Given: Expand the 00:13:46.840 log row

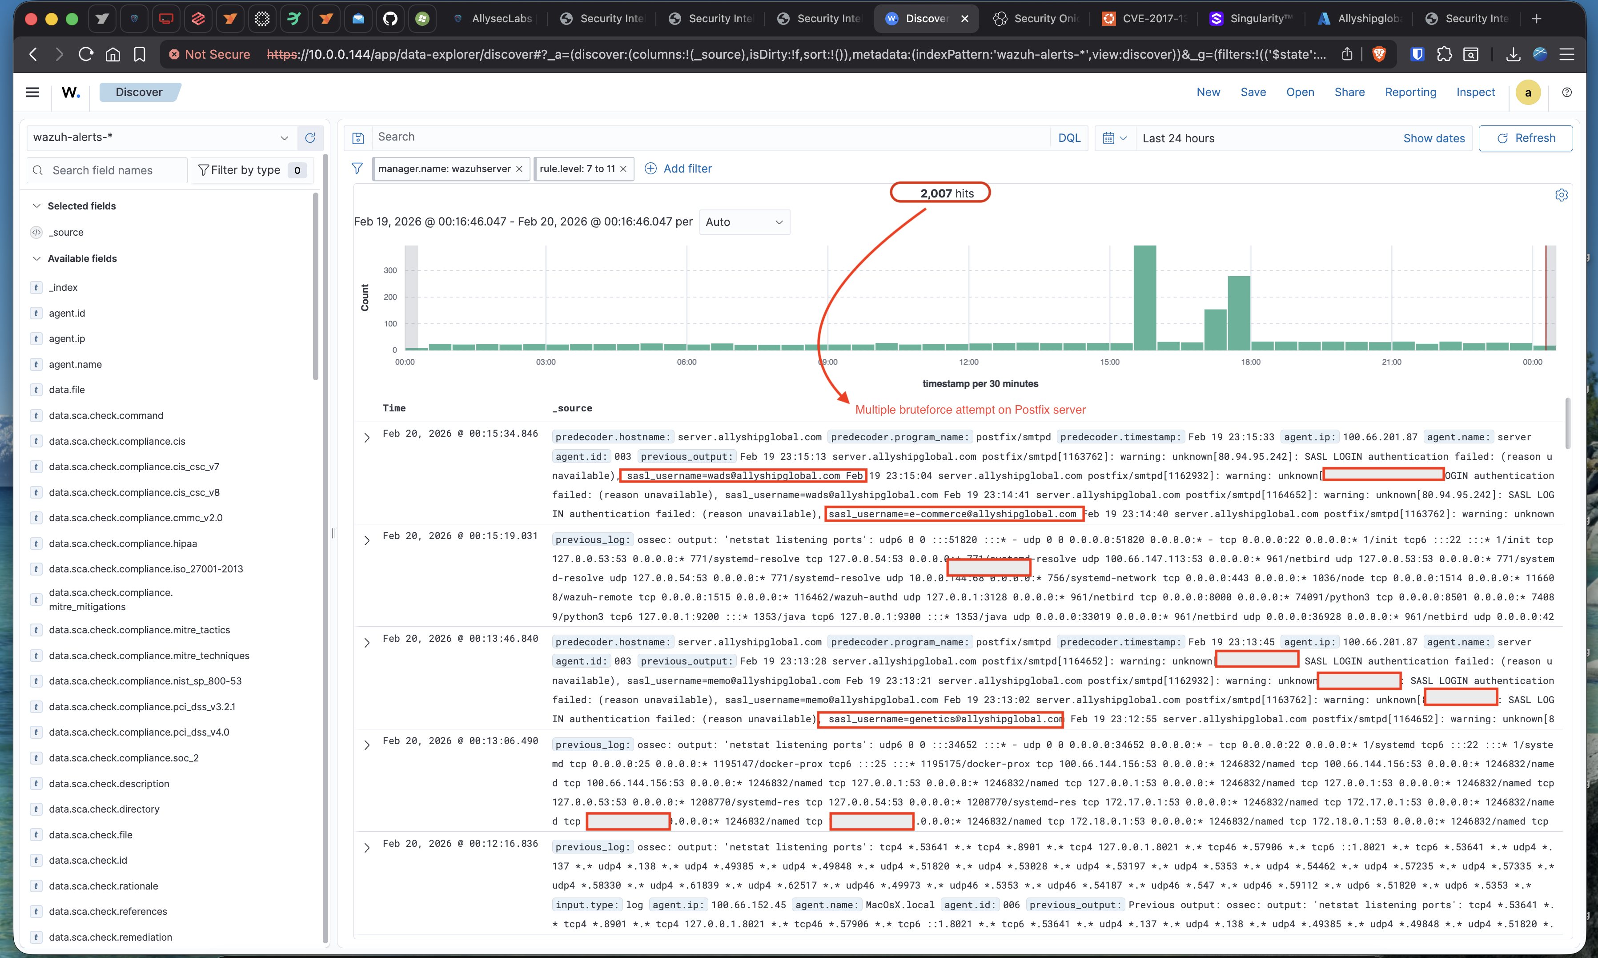Looking at the screenshot, I should (366, 643).
